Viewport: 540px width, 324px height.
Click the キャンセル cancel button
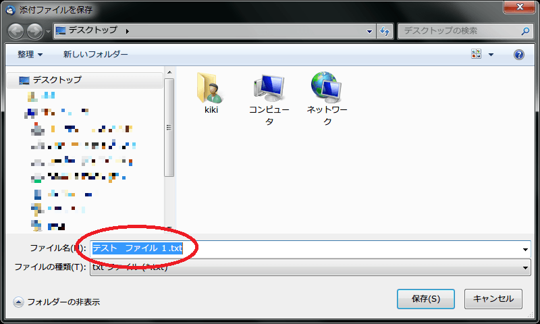pyautogui.click(x=493, y=298)
